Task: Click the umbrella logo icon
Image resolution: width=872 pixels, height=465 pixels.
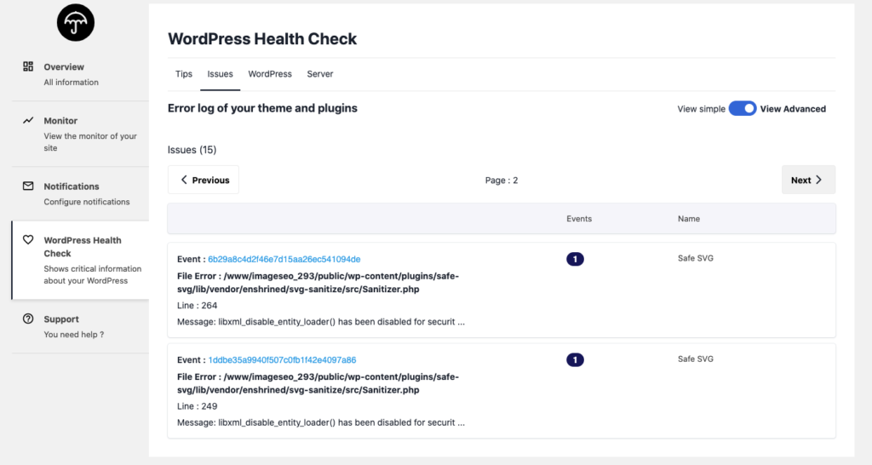Action: [76, 23]
